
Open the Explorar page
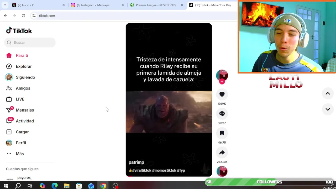pos(24,66)
